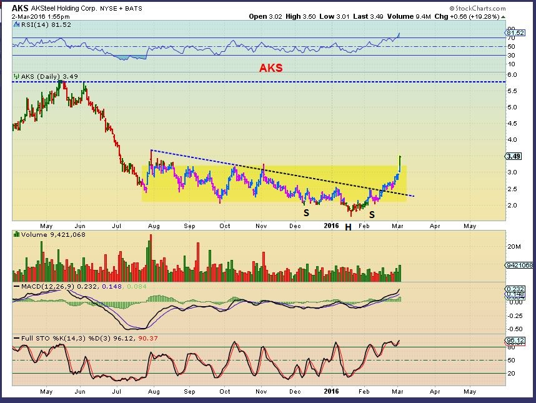This screenshot has width=536, height=403.
Task: Click the -0.50 MACD axis label
Action: 514,329
